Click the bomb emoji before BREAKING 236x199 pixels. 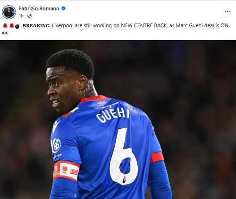point(17,26)
